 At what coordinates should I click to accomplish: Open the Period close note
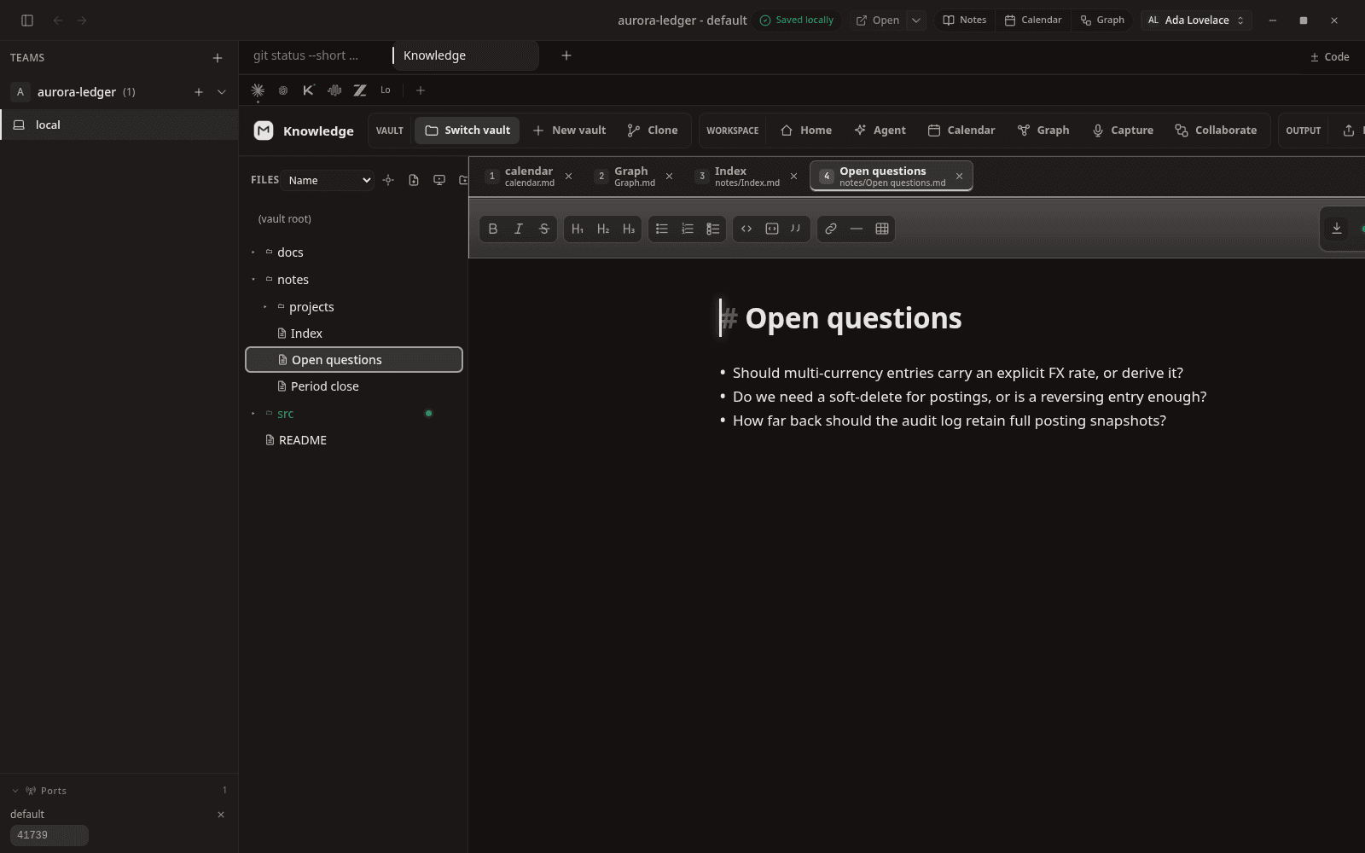click(x=325, y=386)
